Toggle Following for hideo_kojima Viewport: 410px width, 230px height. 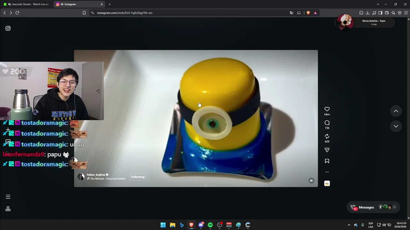point(138,177)
